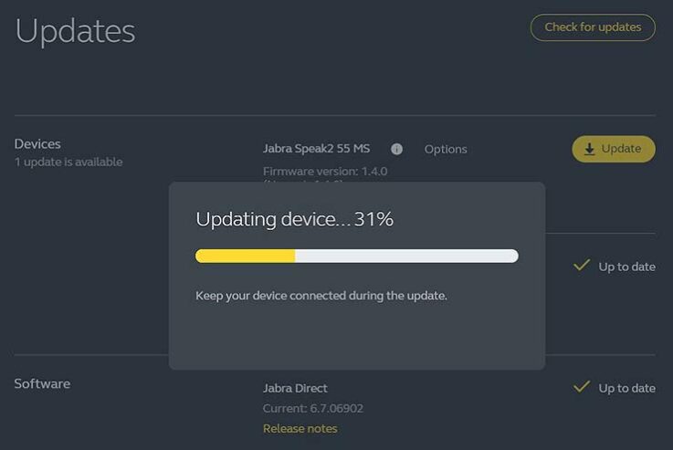673x450 pixels.
Task: Click the Jabra Speak2 55 MS device name
Action: pyautogui.click(x=316, y=149)
